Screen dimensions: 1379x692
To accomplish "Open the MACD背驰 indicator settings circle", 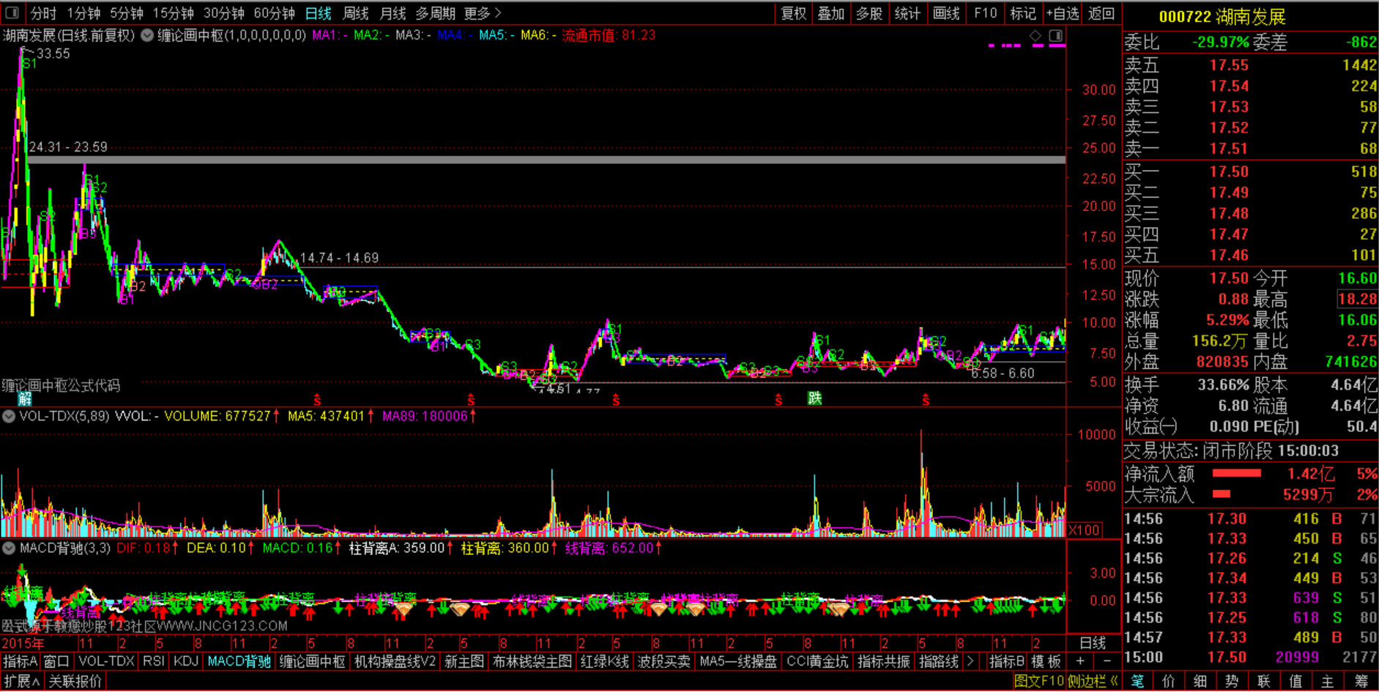I will click(x=9, y=548).
